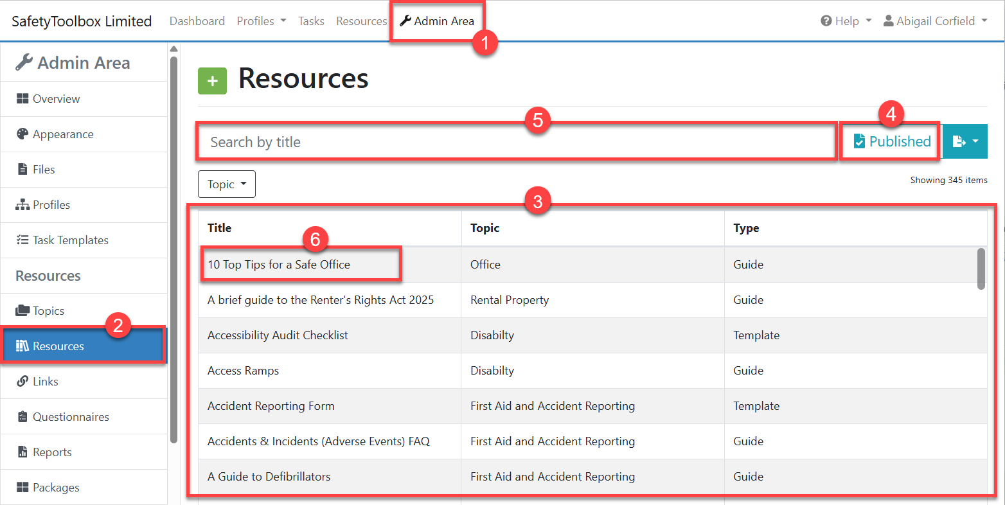Open the export dropdown button

965,141
